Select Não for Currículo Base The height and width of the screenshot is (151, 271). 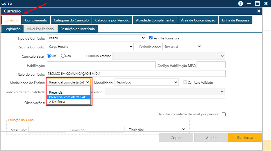click(x=63, y=56)
